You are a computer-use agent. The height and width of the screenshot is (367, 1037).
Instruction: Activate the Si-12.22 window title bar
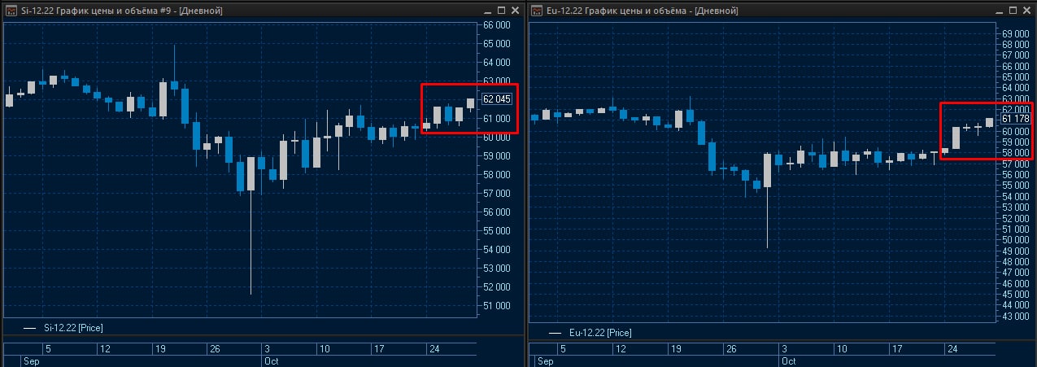[244, 11]
